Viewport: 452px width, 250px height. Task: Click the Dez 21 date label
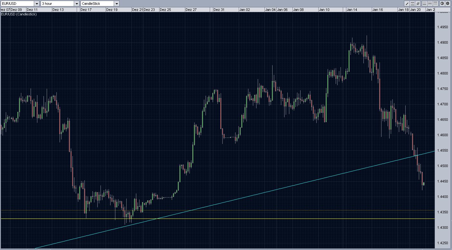pos(137,10)
